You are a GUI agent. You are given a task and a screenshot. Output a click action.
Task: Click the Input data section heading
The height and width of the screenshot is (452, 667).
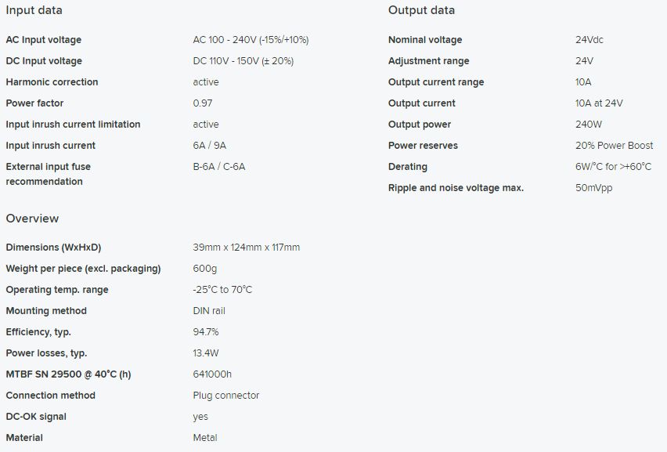click(34, 10)
